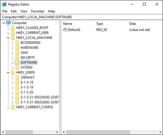Open the Edit menu

coord(14,11)
